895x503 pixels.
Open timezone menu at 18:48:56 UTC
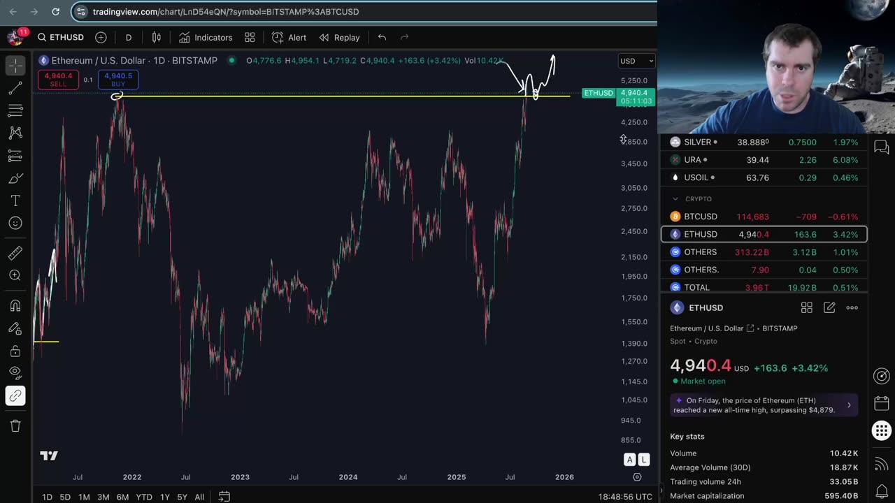pyautogui.click(x=625, y=497)
